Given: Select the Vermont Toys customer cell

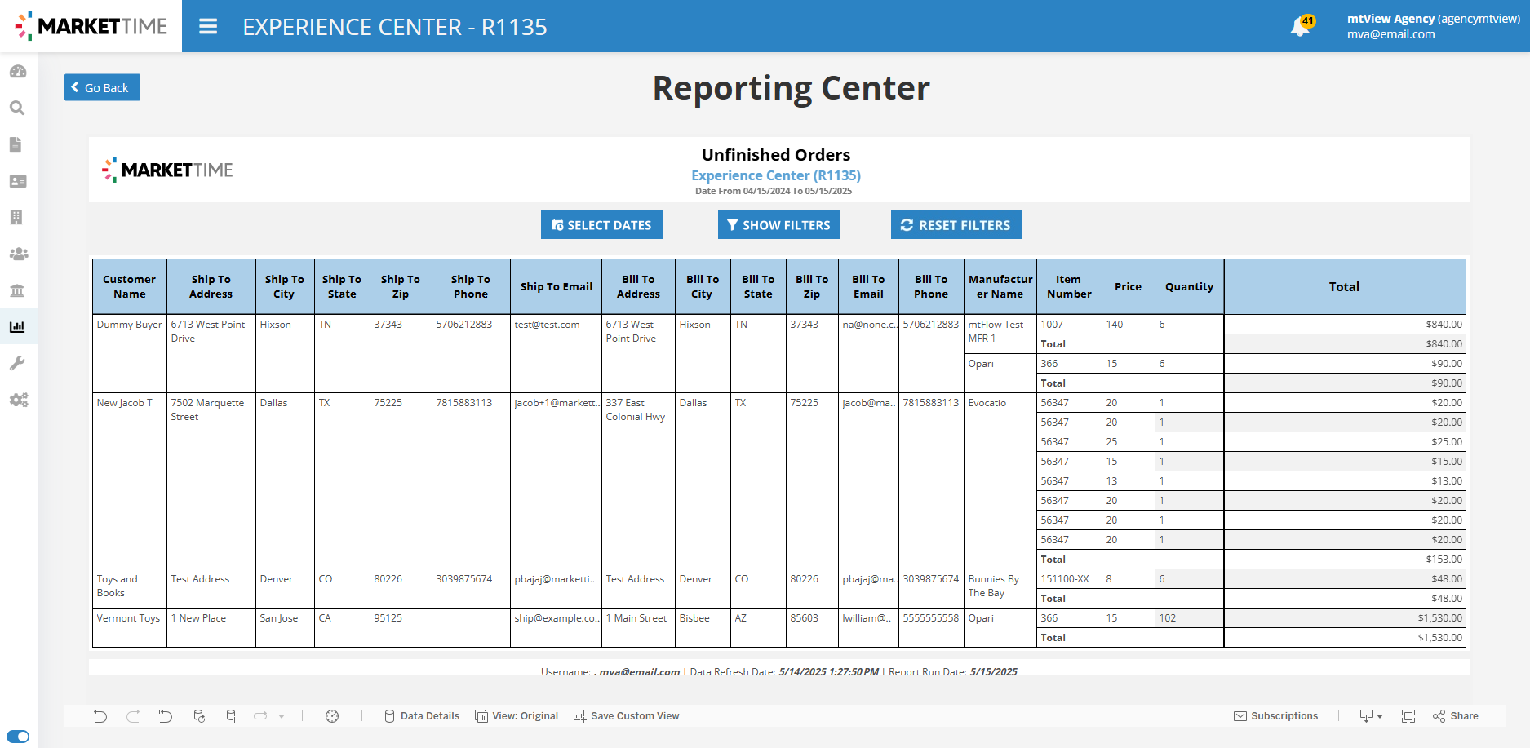Looking at the screenshot, I should click(130, 627).
